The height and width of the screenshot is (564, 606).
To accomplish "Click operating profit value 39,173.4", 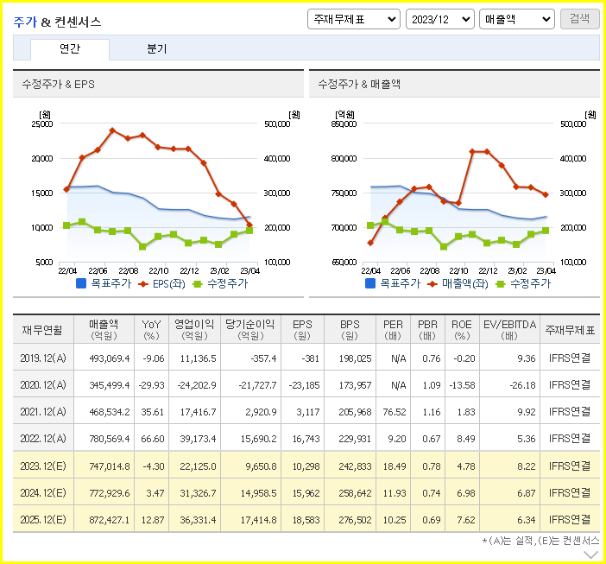I will coord(198,439).
